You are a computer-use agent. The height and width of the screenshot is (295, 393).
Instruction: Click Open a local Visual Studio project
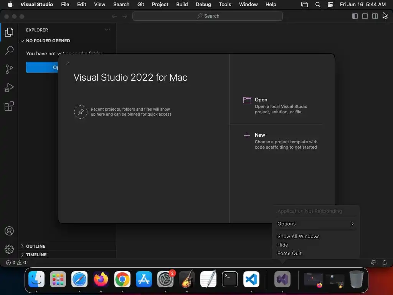[x=281, y=109]
